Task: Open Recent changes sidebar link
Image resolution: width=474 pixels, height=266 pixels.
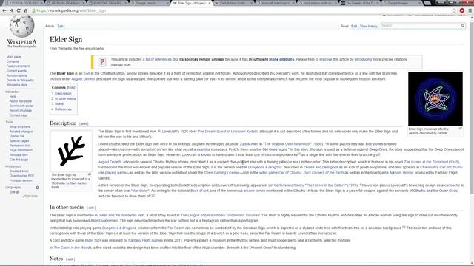Action: (x=21, y=110)
